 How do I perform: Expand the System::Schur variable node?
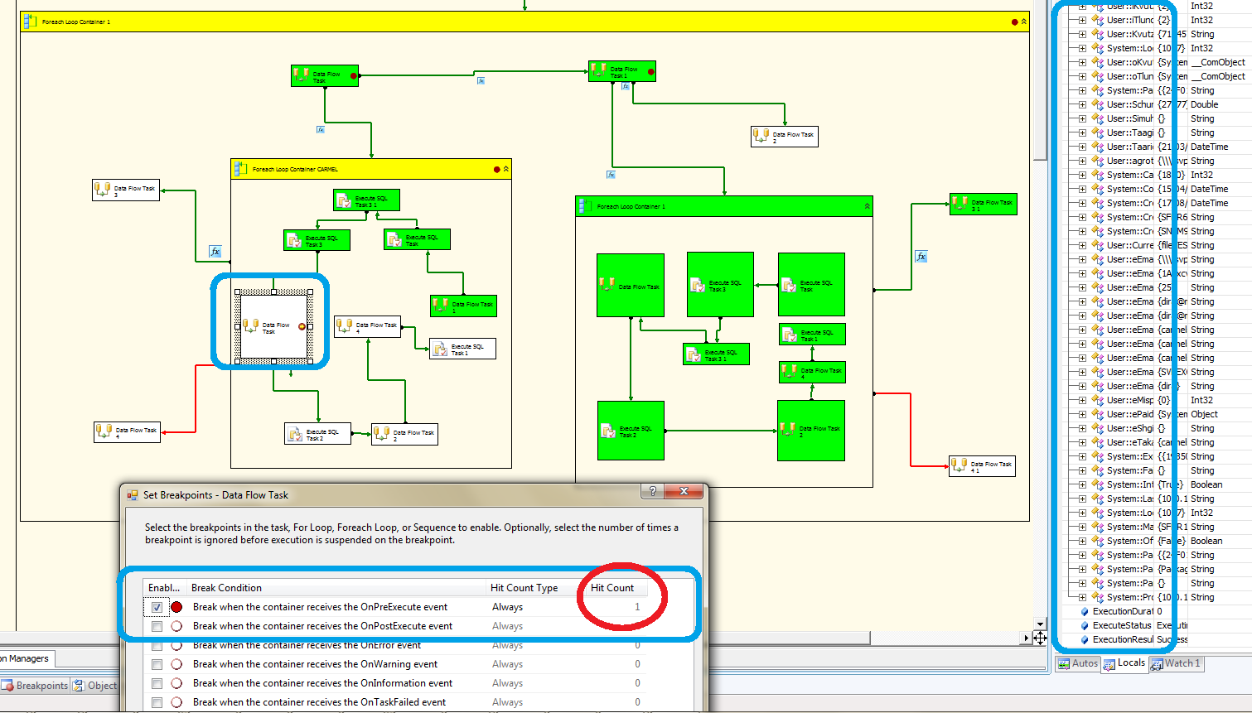[1083, 104]
